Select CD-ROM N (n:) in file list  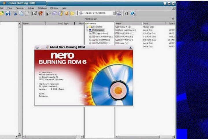point(126,37)
